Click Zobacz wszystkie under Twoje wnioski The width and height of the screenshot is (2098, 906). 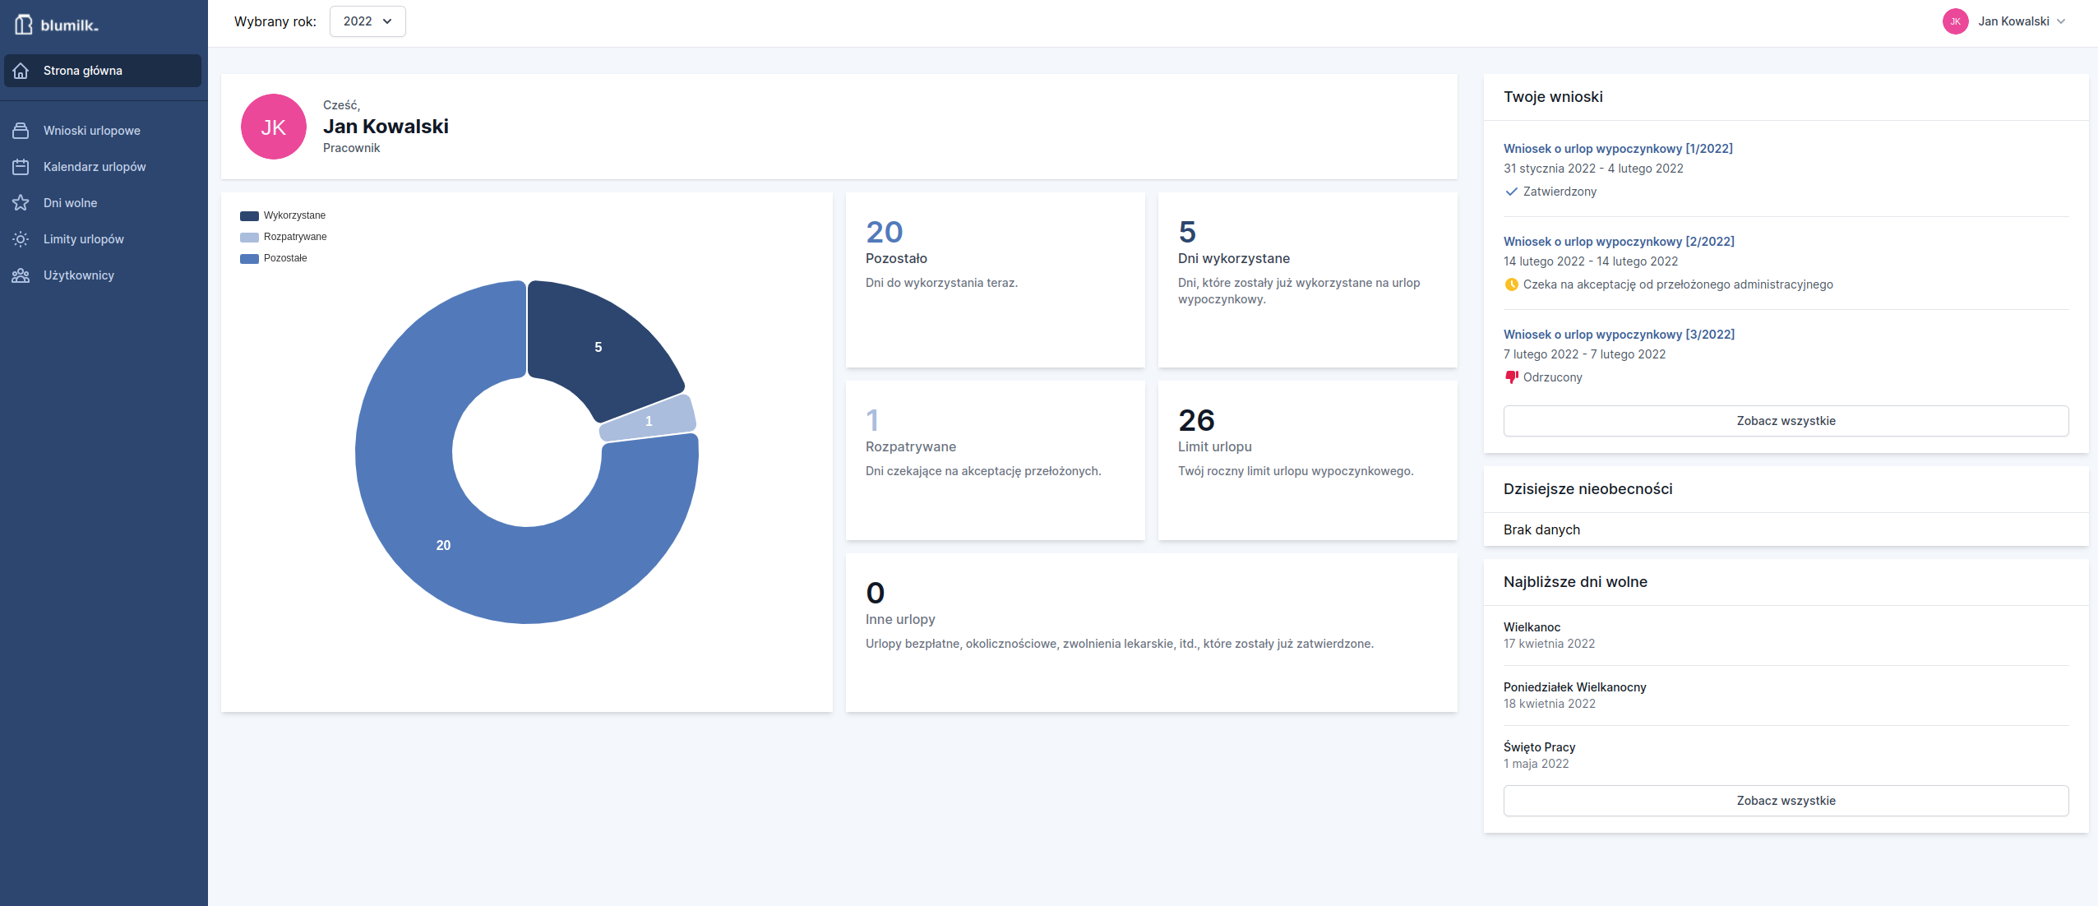point(1786,421)
